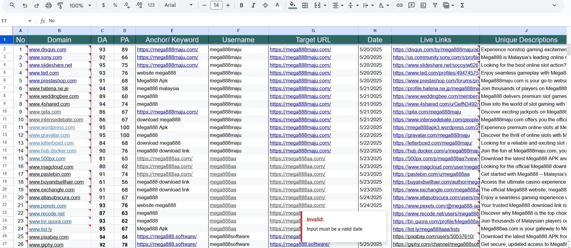571x248 pixels.
Task: Collapse the toolbar with the chevron
Action: pyautogui.click(x=555, y=5)
